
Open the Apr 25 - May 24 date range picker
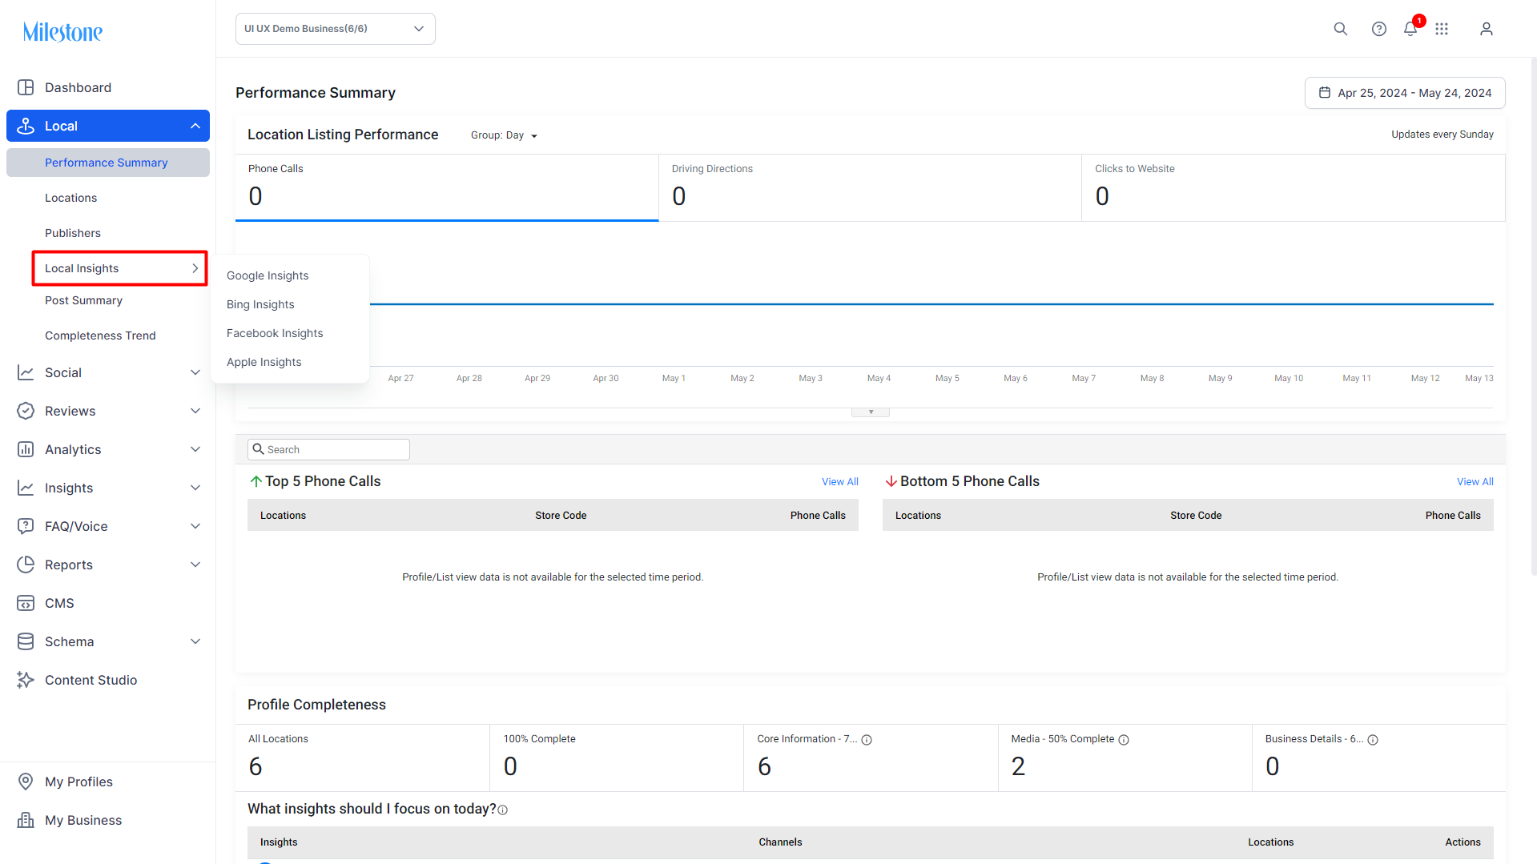[1405, 93]
